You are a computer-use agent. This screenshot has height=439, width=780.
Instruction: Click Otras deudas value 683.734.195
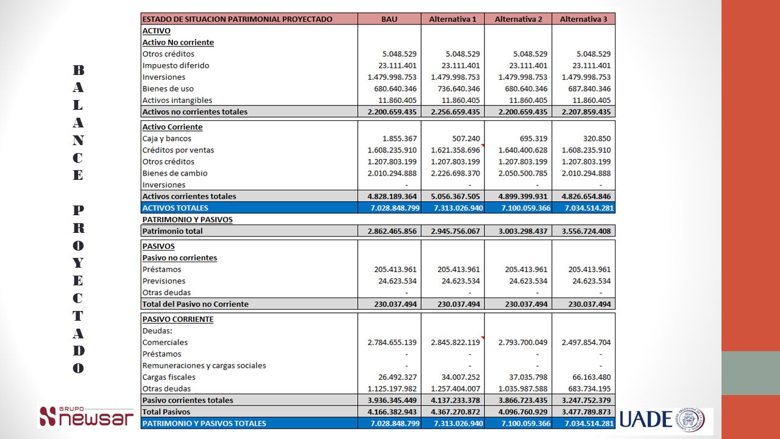click(589, 388)
